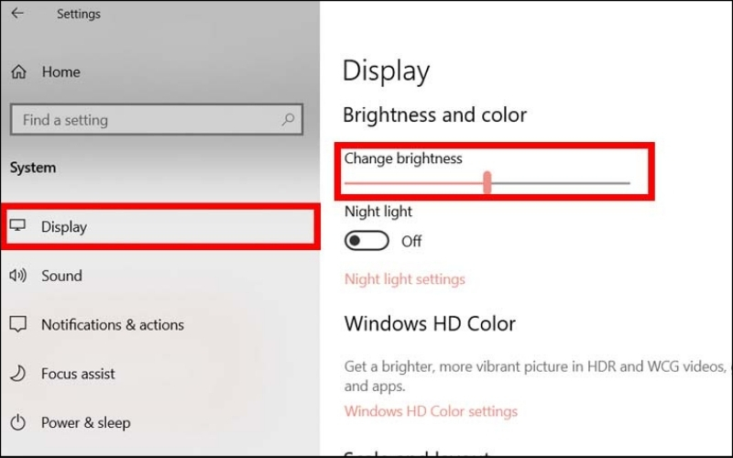Click the Display monitor icon

(x=18, y=226)
